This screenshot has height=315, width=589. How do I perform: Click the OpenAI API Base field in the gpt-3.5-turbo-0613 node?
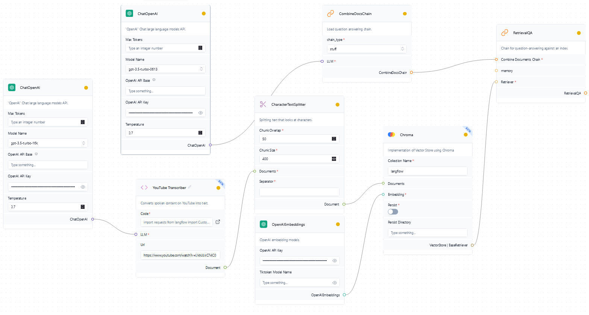(165, 91)
